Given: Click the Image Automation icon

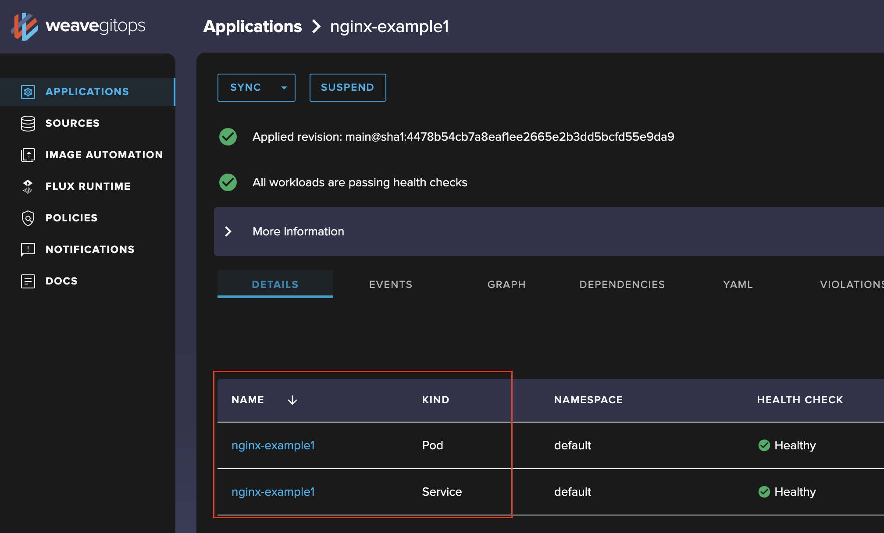Looking at the screenshot, I should tap(28, 155).
